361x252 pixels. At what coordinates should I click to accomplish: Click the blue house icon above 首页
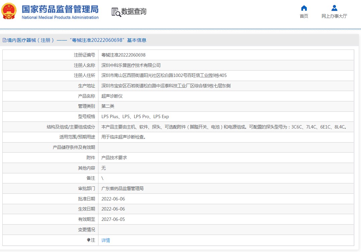(304, 8)
